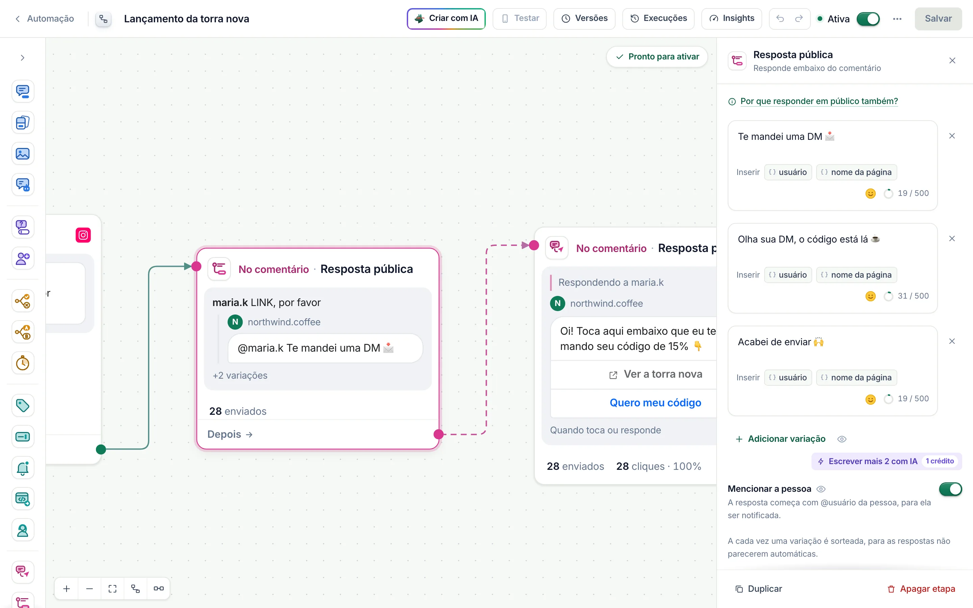Viewport: 973px width, 608px height.
Task: Select the timer/delay step icon in sidebar
Action: point(23,363)
